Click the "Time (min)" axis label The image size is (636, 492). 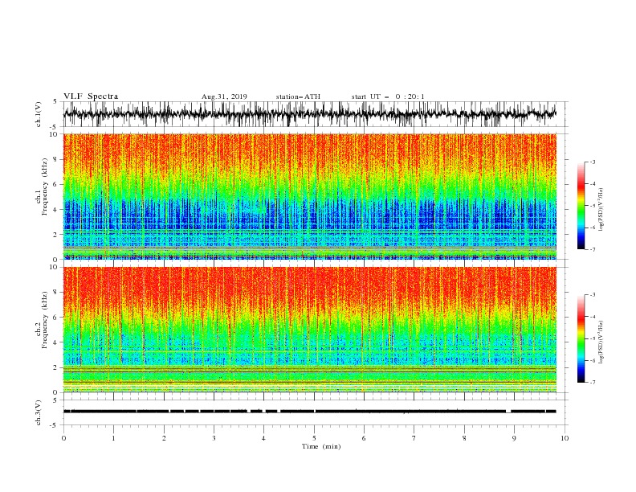click(x=321, y=446)
